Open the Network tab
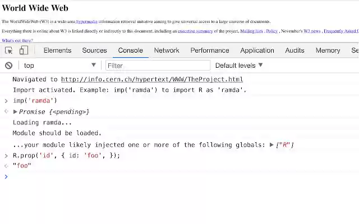This screenshot has height=224, width=359. point(167,50)
